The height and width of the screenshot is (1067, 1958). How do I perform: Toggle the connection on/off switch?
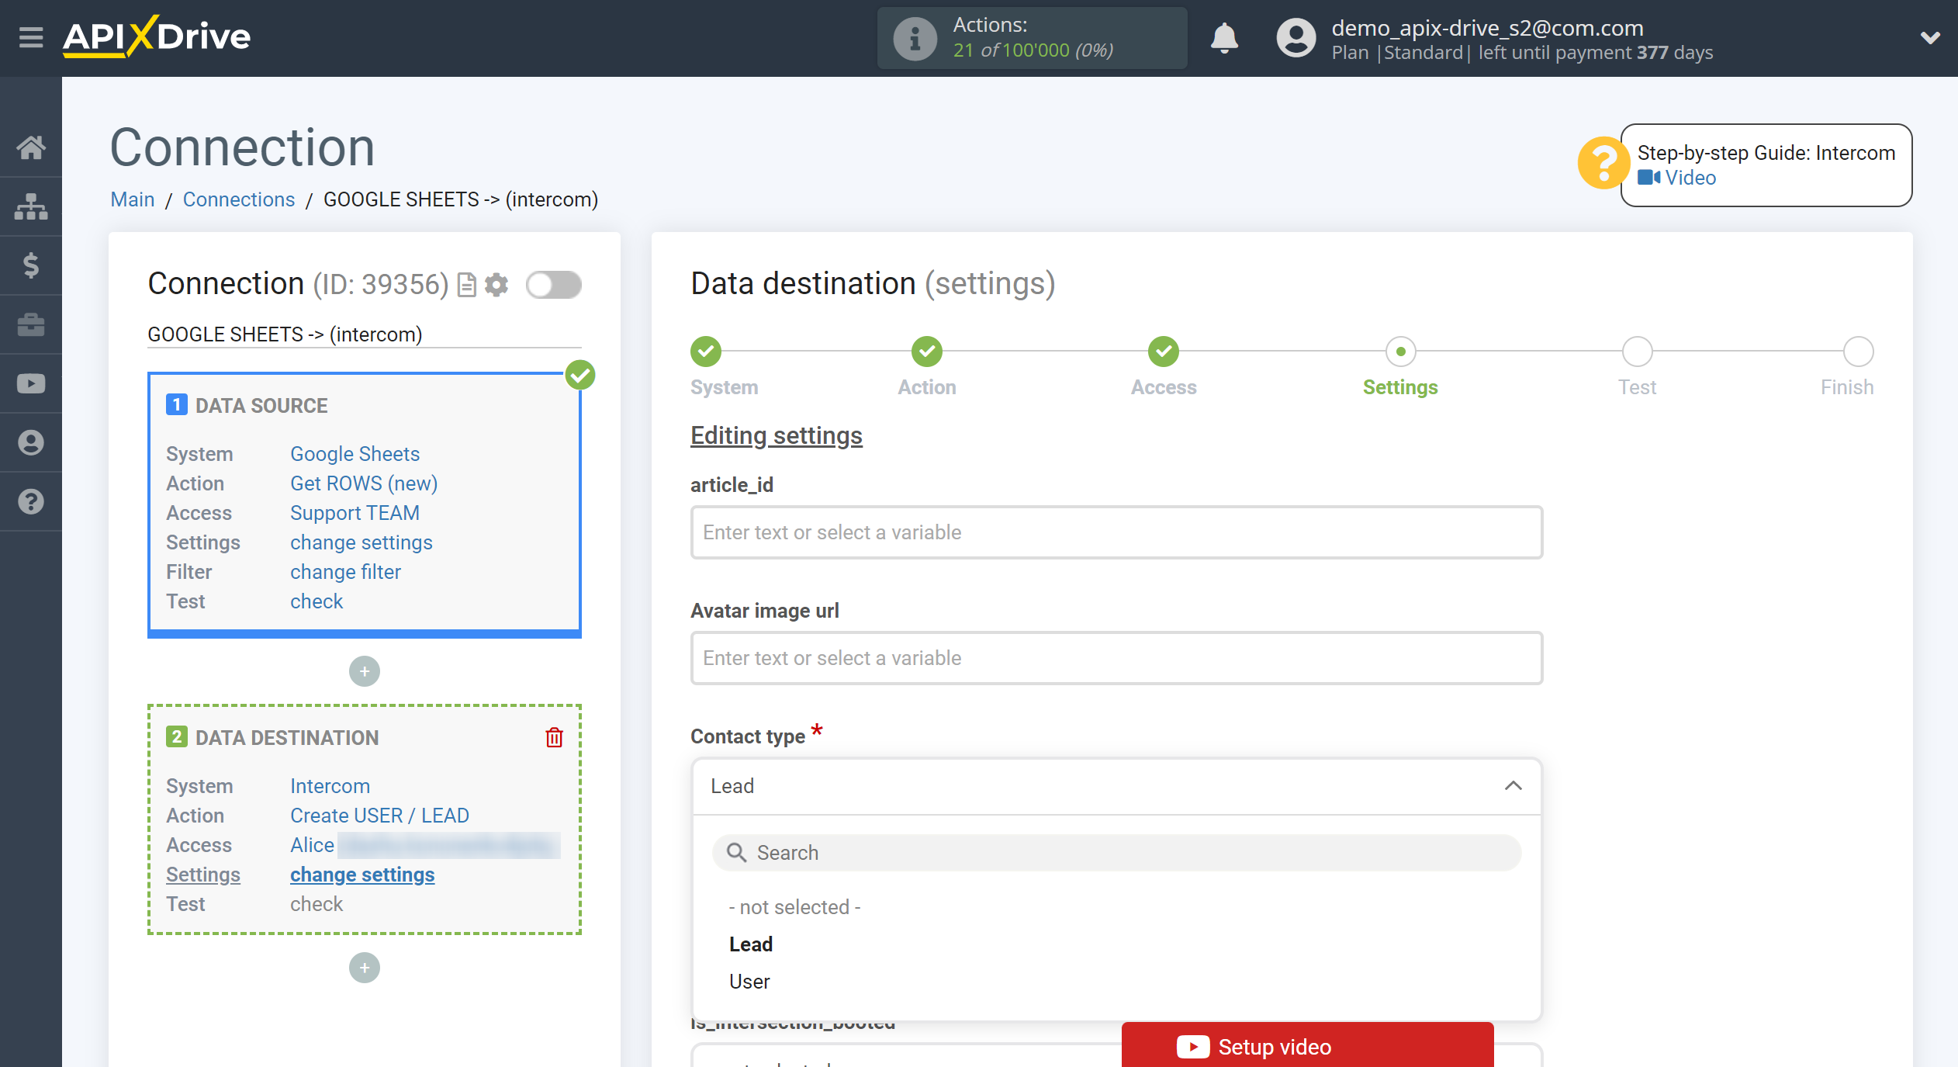coord(554,285)
